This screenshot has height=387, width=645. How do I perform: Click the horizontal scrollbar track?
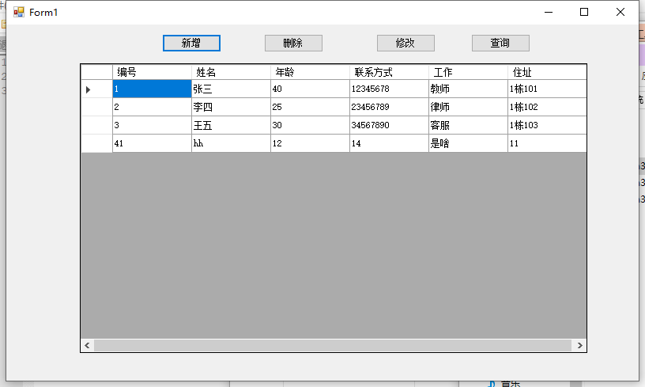pos(332,346)
